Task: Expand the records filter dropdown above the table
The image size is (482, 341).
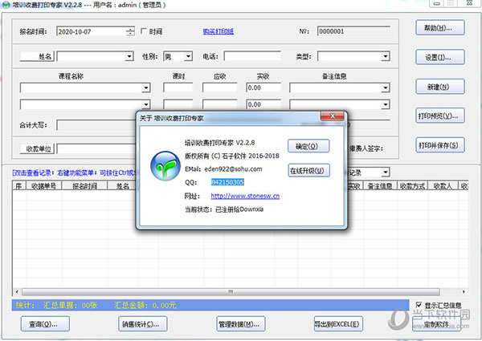Action: [386, 173]
